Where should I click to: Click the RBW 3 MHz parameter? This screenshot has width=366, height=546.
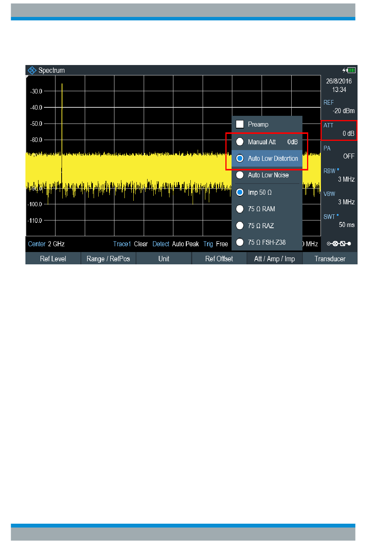click(339, 175)
